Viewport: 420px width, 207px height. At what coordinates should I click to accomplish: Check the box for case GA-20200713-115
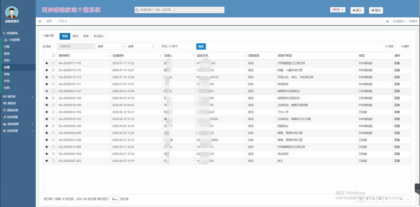(x=53, y=70)
